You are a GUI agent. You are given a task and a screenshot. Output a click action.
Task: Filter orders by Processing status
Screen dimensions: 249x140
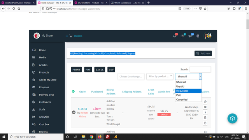point(89,53)
